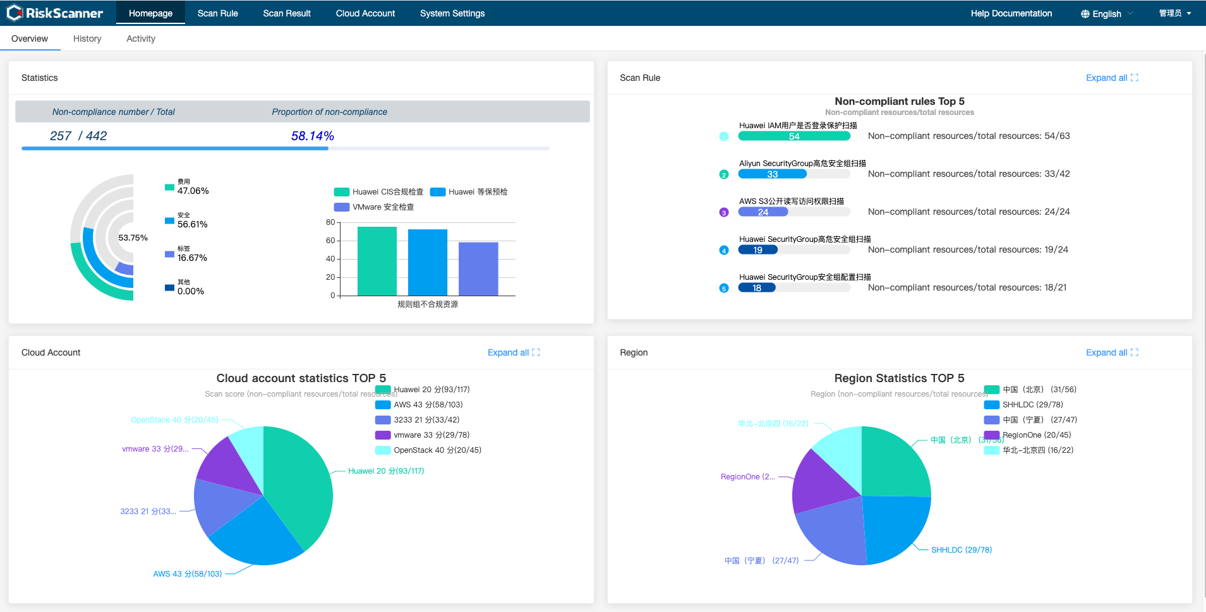Open the Scan Rule menu

pos(218,13)
